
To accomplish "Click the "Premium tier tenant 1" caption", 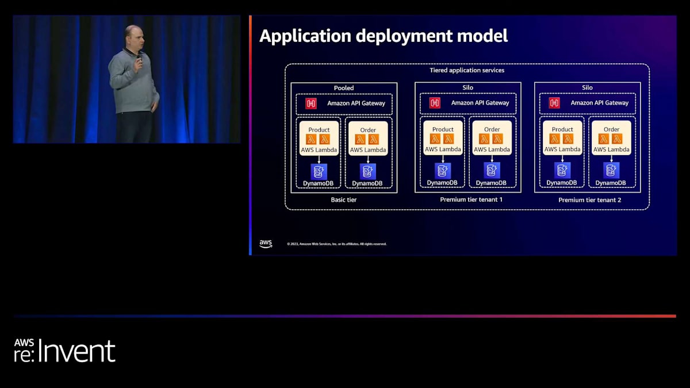I will click(x=471, y=199).
